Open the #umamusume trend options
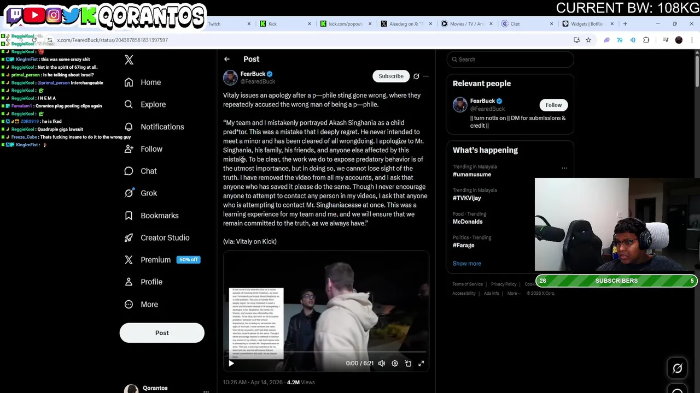 pyautogui.click(x=564, y=168)
